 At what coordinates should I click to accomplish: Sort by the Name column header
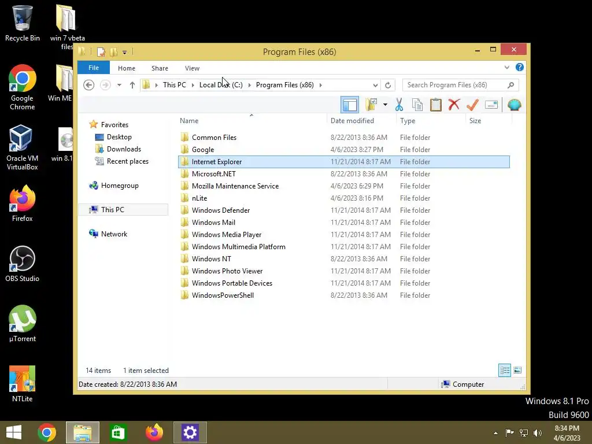tap(252, 120)
